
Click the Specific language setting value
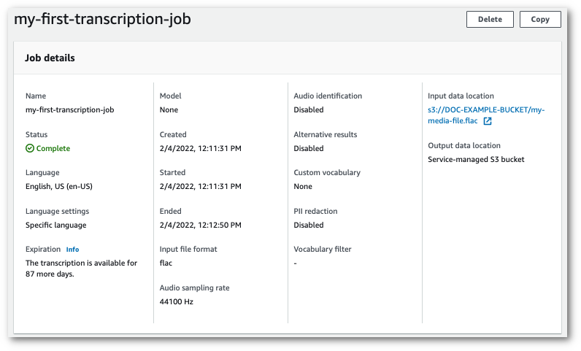coord(55,225)
